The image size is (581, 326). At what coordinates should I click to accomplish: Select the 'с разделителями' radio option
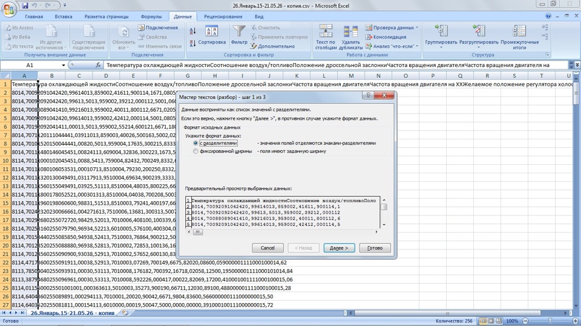click(195, 143)
